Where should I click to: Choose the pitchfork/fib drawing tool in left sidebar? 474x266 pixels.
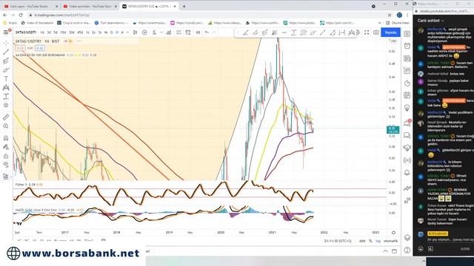tap(6, 61)
